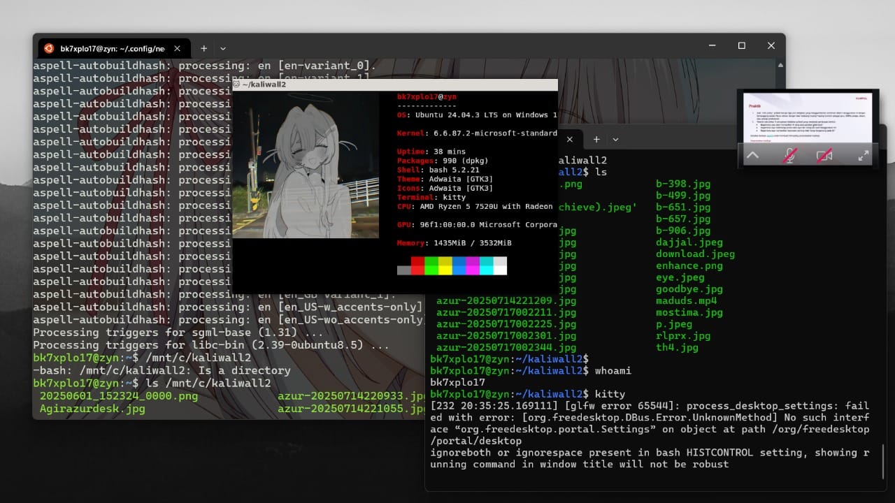Click 'Processing triggers for libc-bin' line
895x503 pixels.
click(211, 345)
